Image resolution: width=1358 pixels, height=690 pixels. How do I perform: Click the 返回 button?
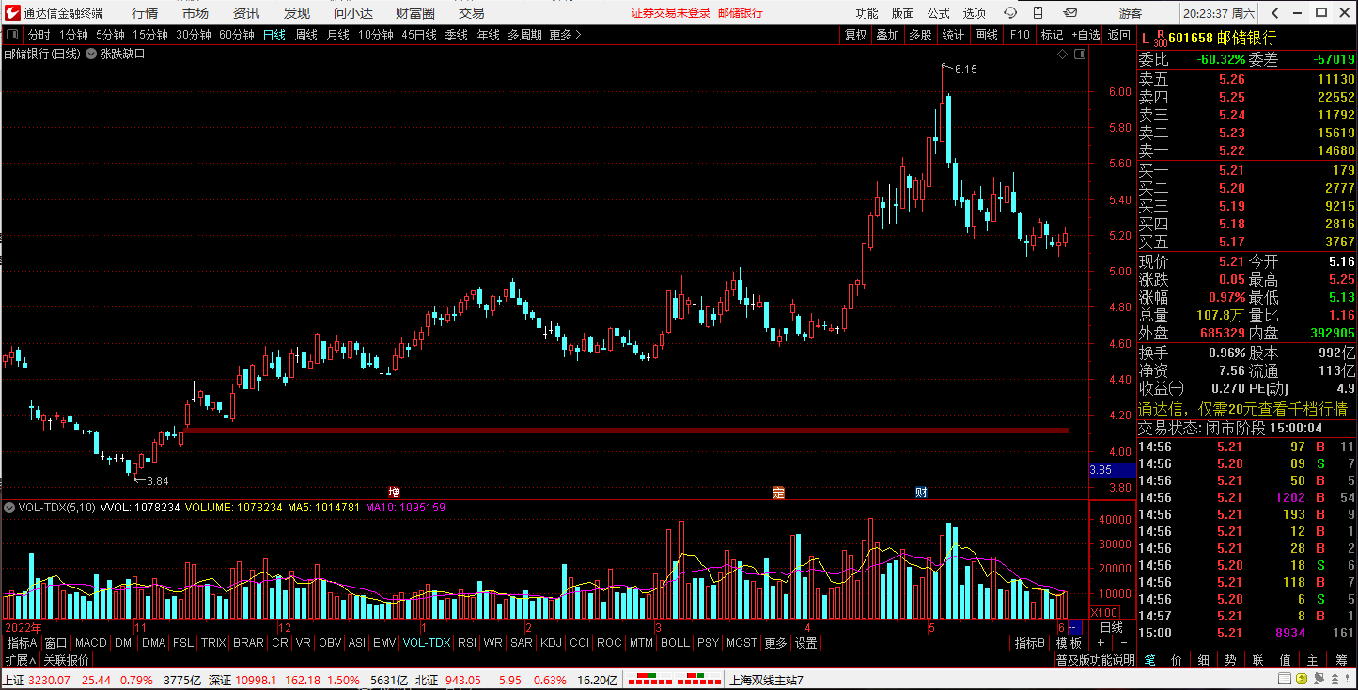(1119, 35)
